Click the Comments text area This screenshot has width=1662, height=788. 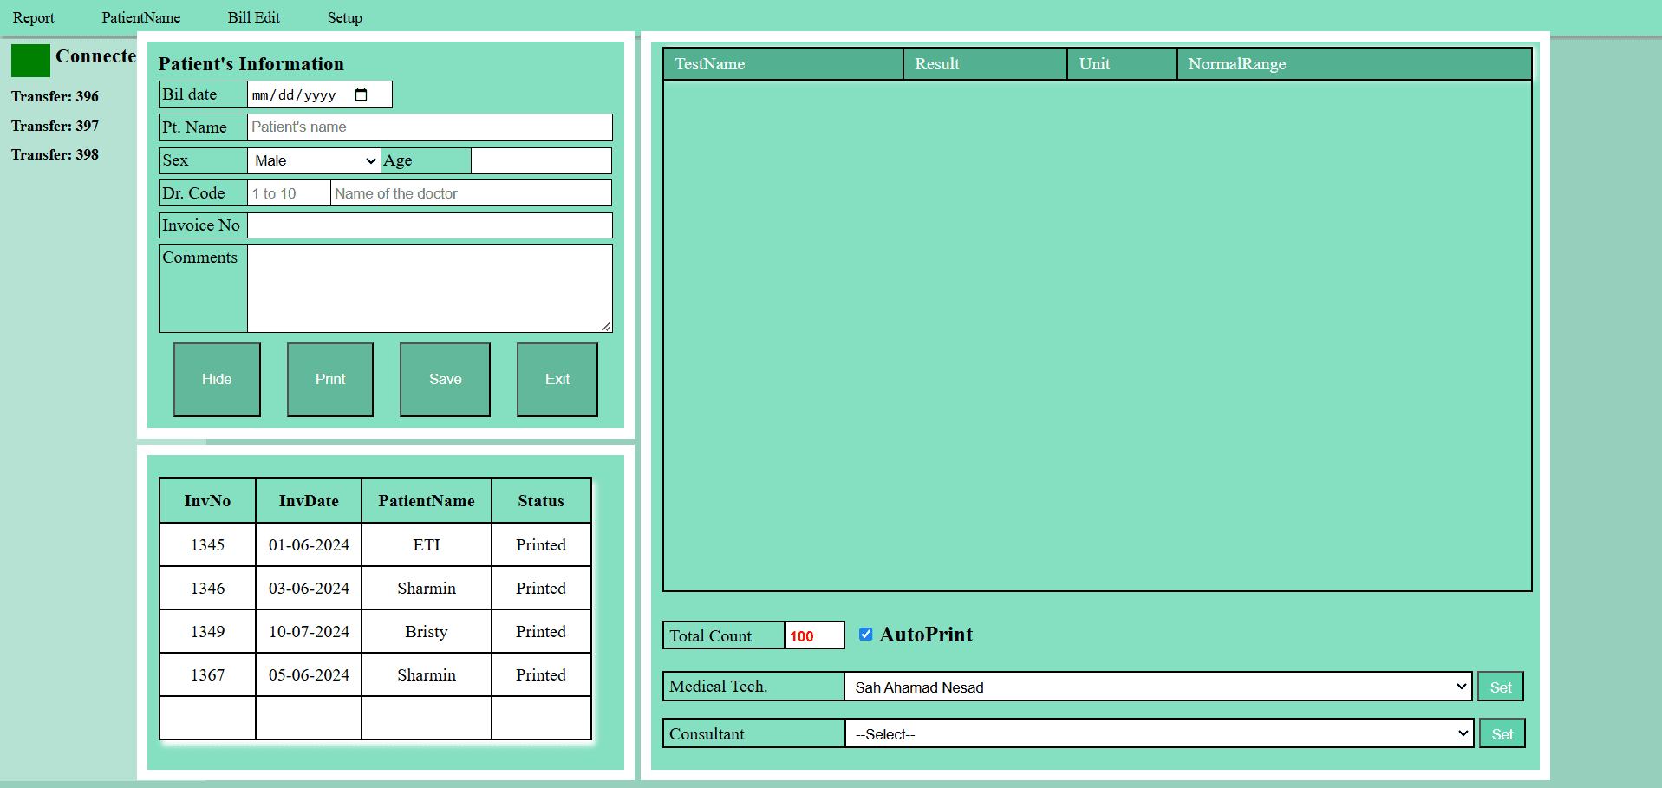430,289
